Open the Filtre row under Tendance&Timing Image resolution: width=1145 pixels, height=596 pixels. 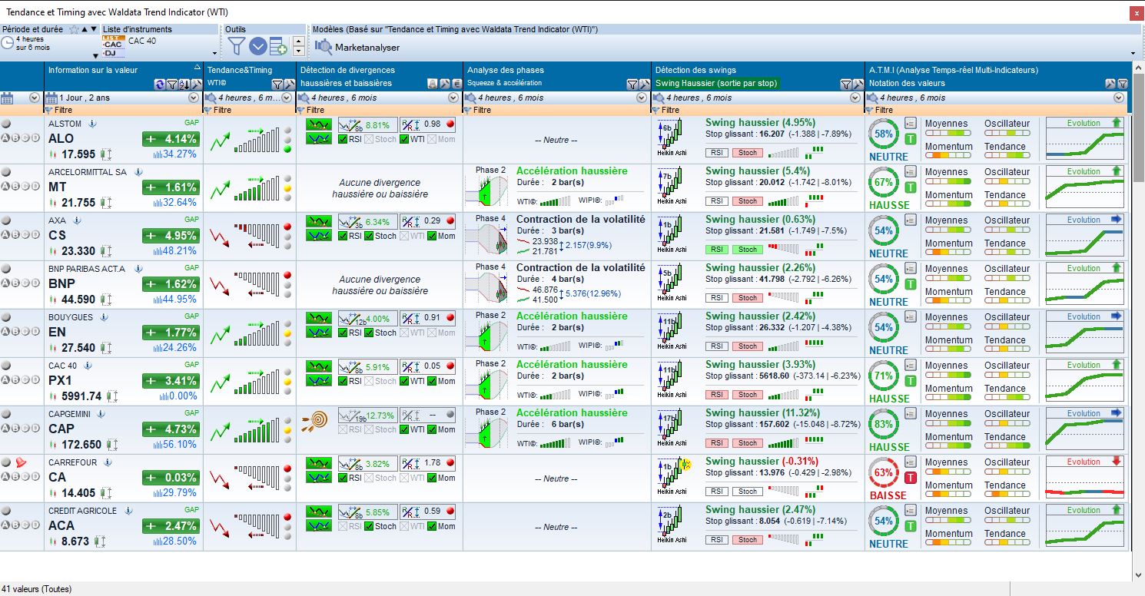pyautogui.click(x=250, y=110)
